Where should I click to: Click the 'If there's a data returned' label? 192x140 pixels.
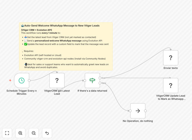click(x=92, y=91)
